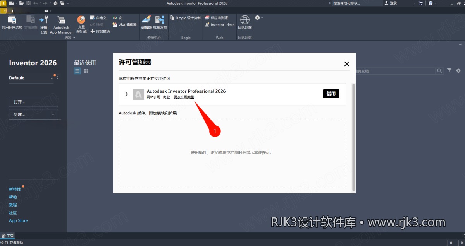
Task: Click the 打开... button
Action: [33, 102]
